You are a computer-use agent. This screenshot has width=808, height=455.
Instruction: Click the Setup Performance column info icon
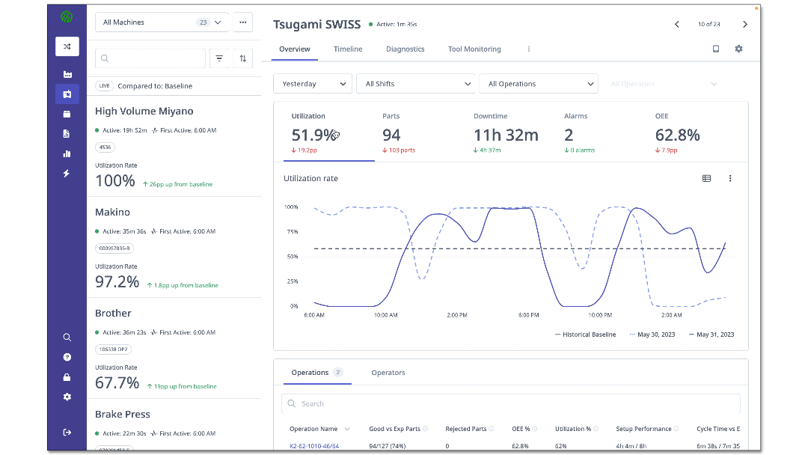676,429
